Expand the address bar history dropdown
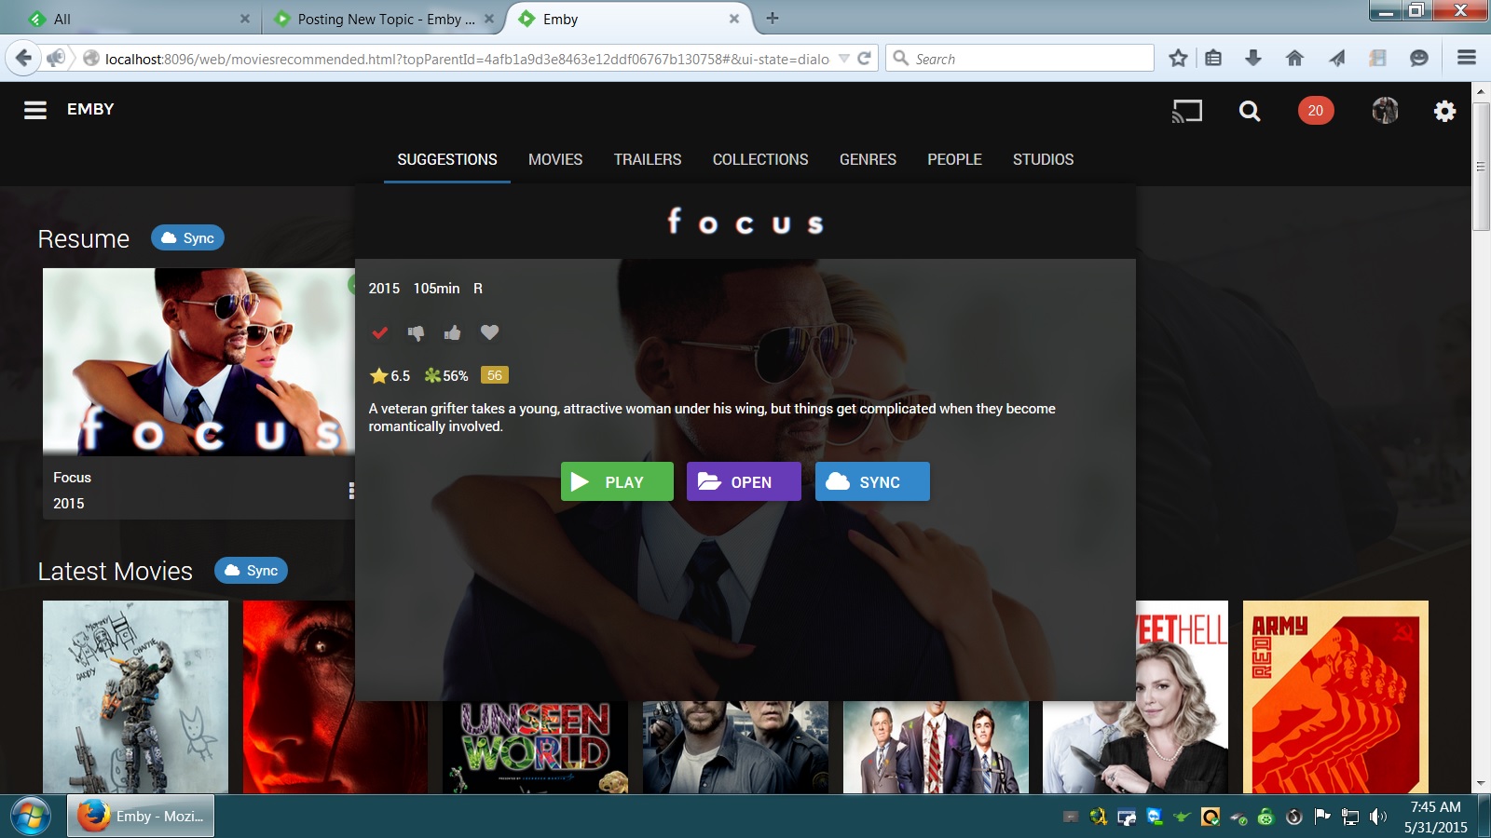1491x838 pixels. (843, 59)
